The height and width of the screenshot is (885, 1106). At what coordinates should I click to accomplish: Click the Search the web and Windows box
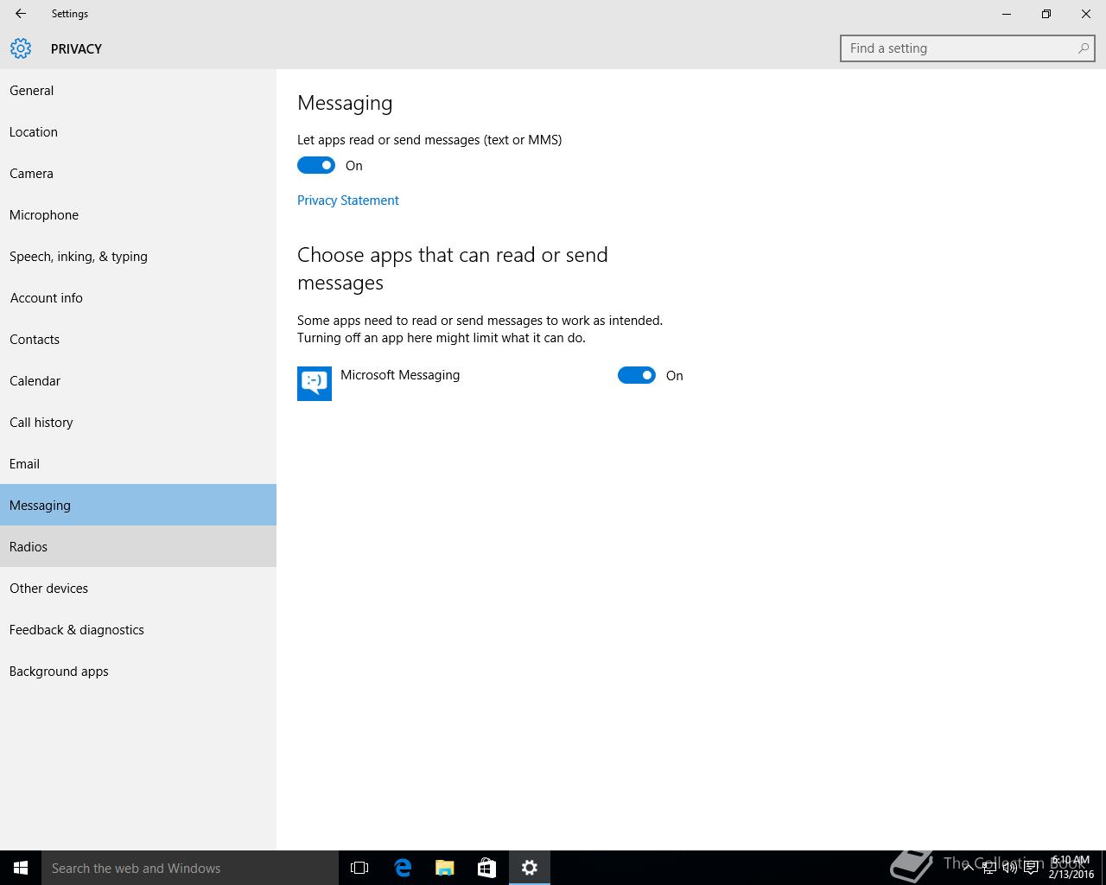[x=190, y=868]
